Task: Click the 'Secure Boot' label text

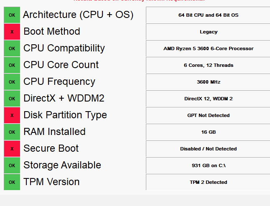Action: click(x=51, y=148)
